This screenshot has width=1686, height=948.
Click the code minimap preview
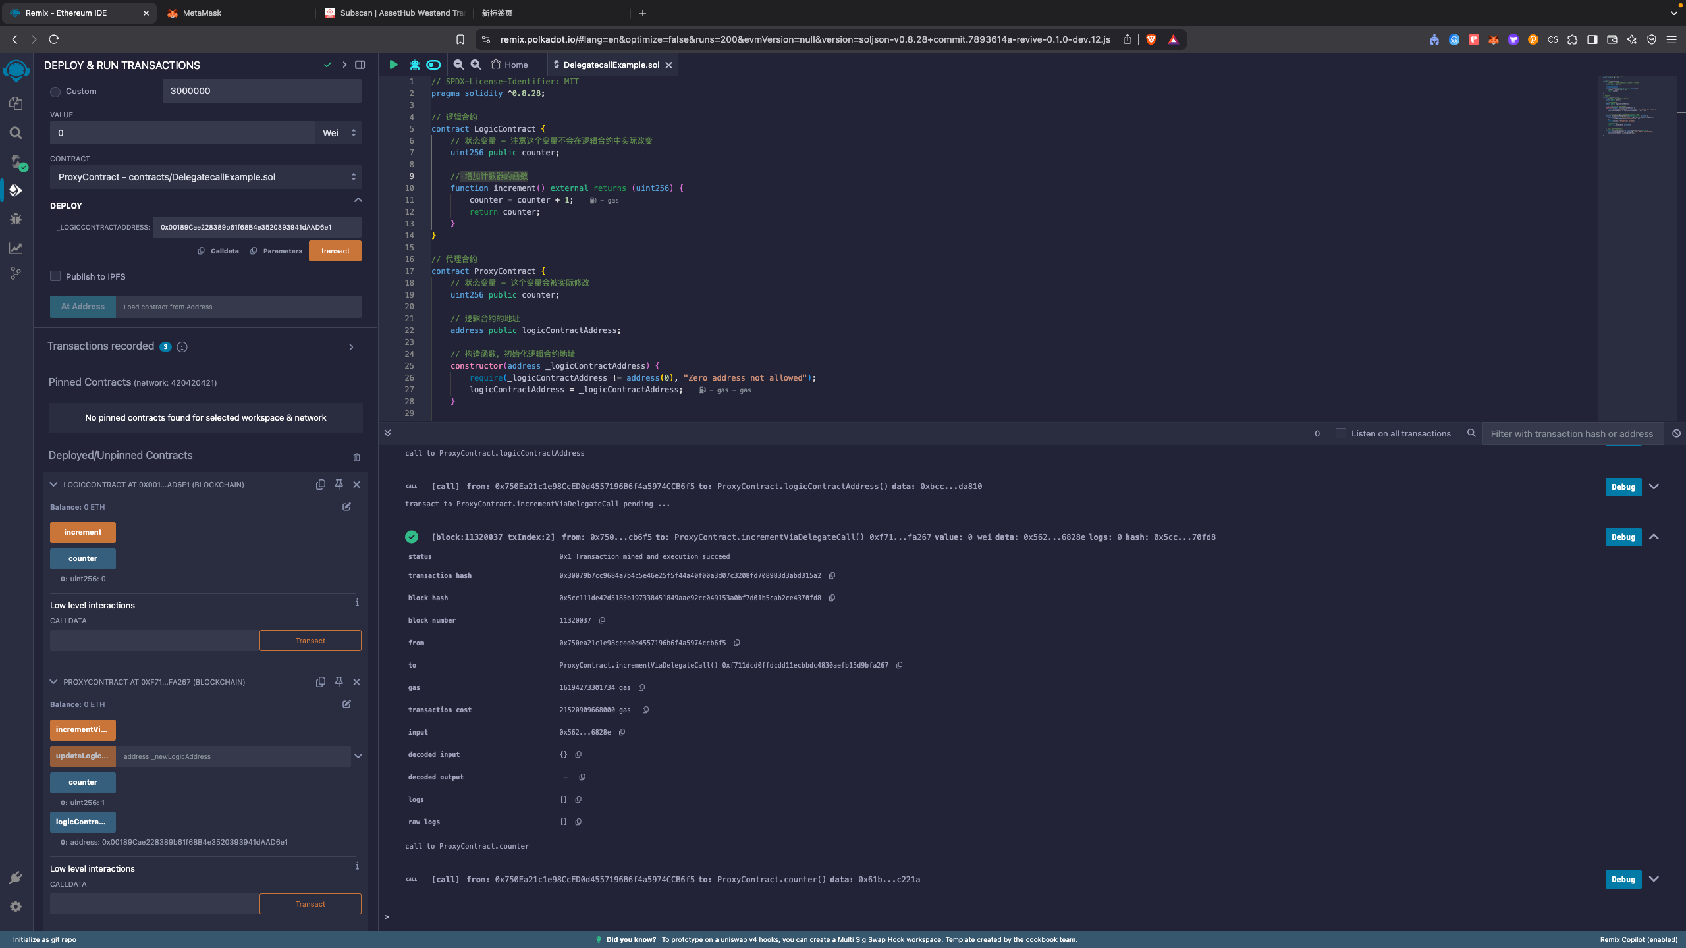click(1637, 105)
